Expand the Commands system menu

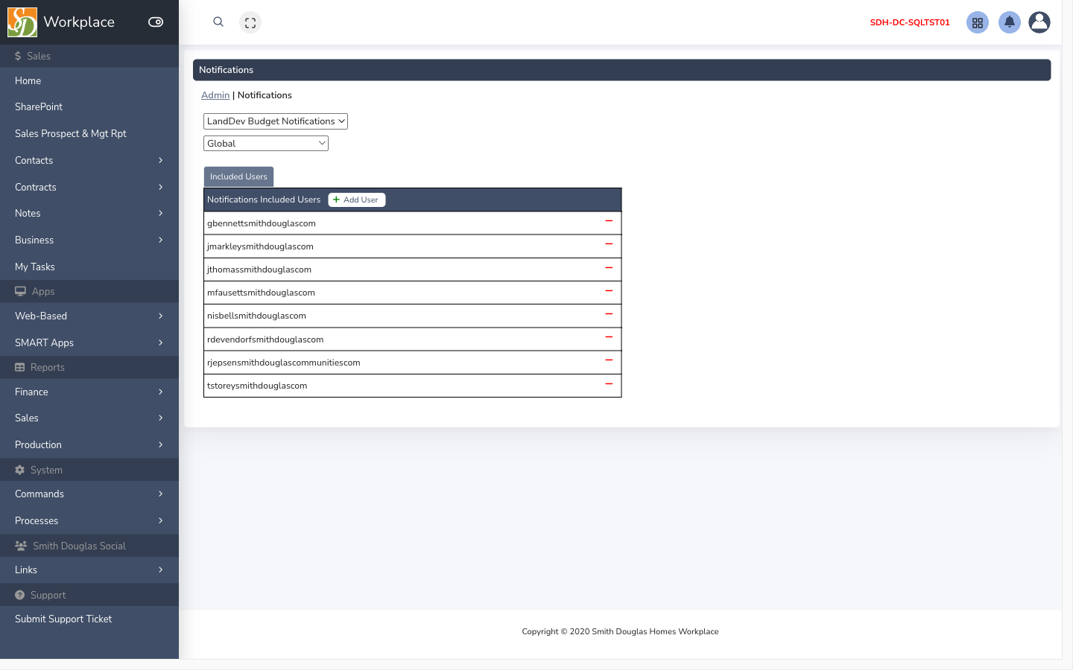click(89, 494)
